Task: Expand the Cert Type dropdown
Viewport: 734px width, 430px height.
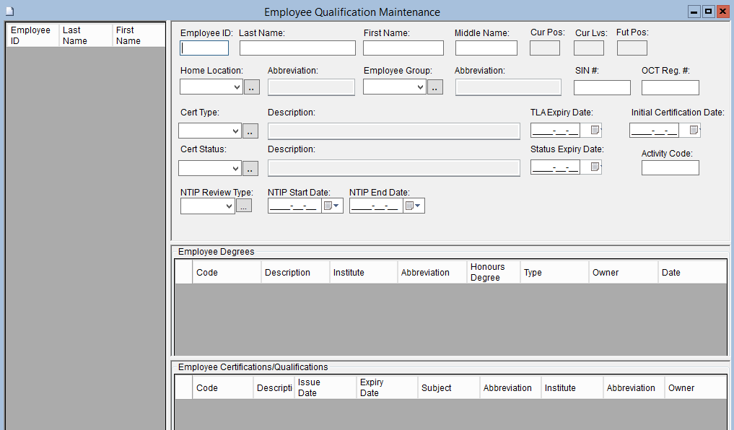Action: (x=235, y=131)
